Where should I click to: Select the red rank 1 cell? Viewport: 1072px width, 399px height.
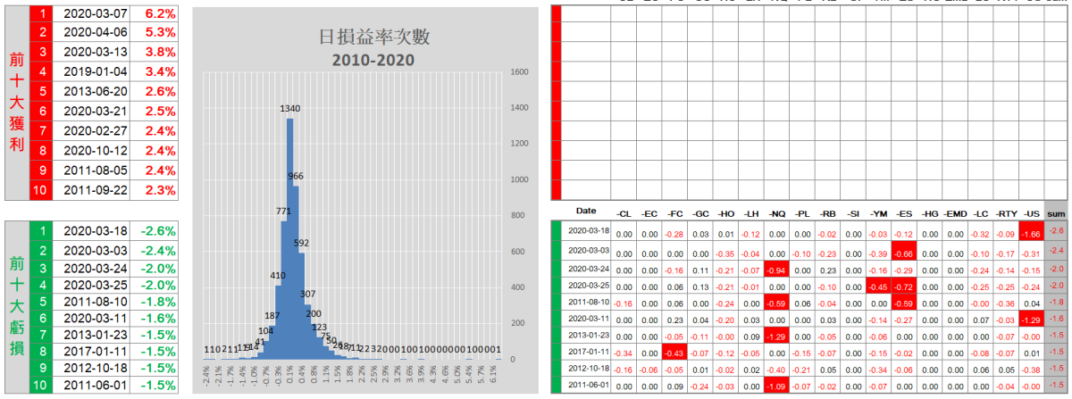tap(42, 13)
